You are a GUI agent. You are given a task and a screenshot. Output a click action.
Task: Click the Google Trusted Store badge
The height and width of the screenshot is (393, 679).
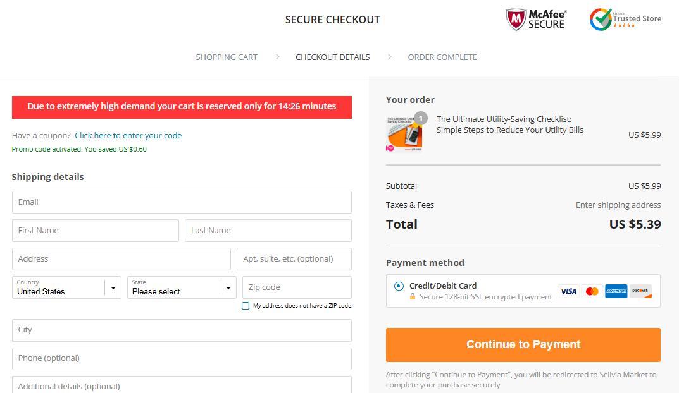pyautogui.click(x=625, y=20)
